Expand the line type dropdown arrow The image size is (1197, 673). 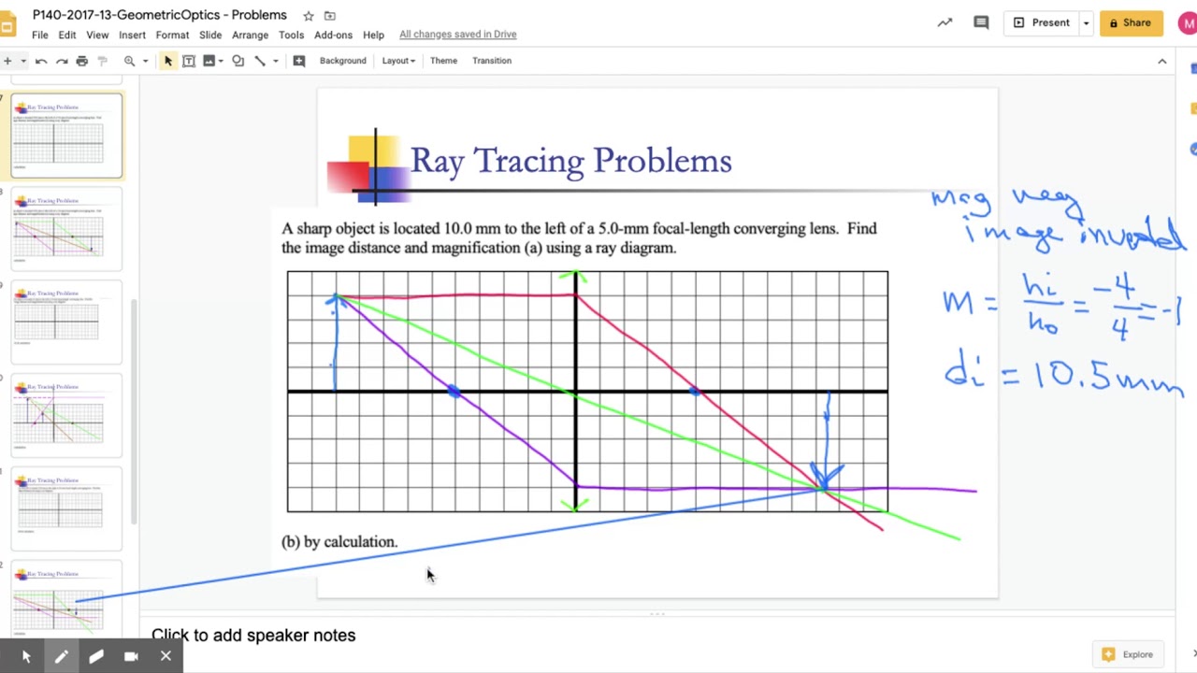(275, 61)
